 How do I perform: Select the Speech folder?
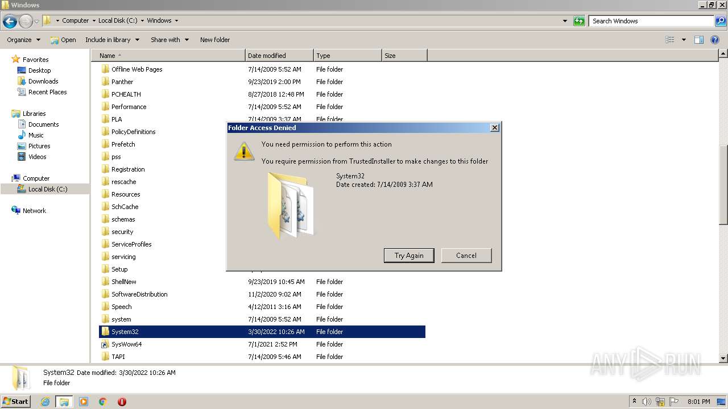[x=122, y=307]
